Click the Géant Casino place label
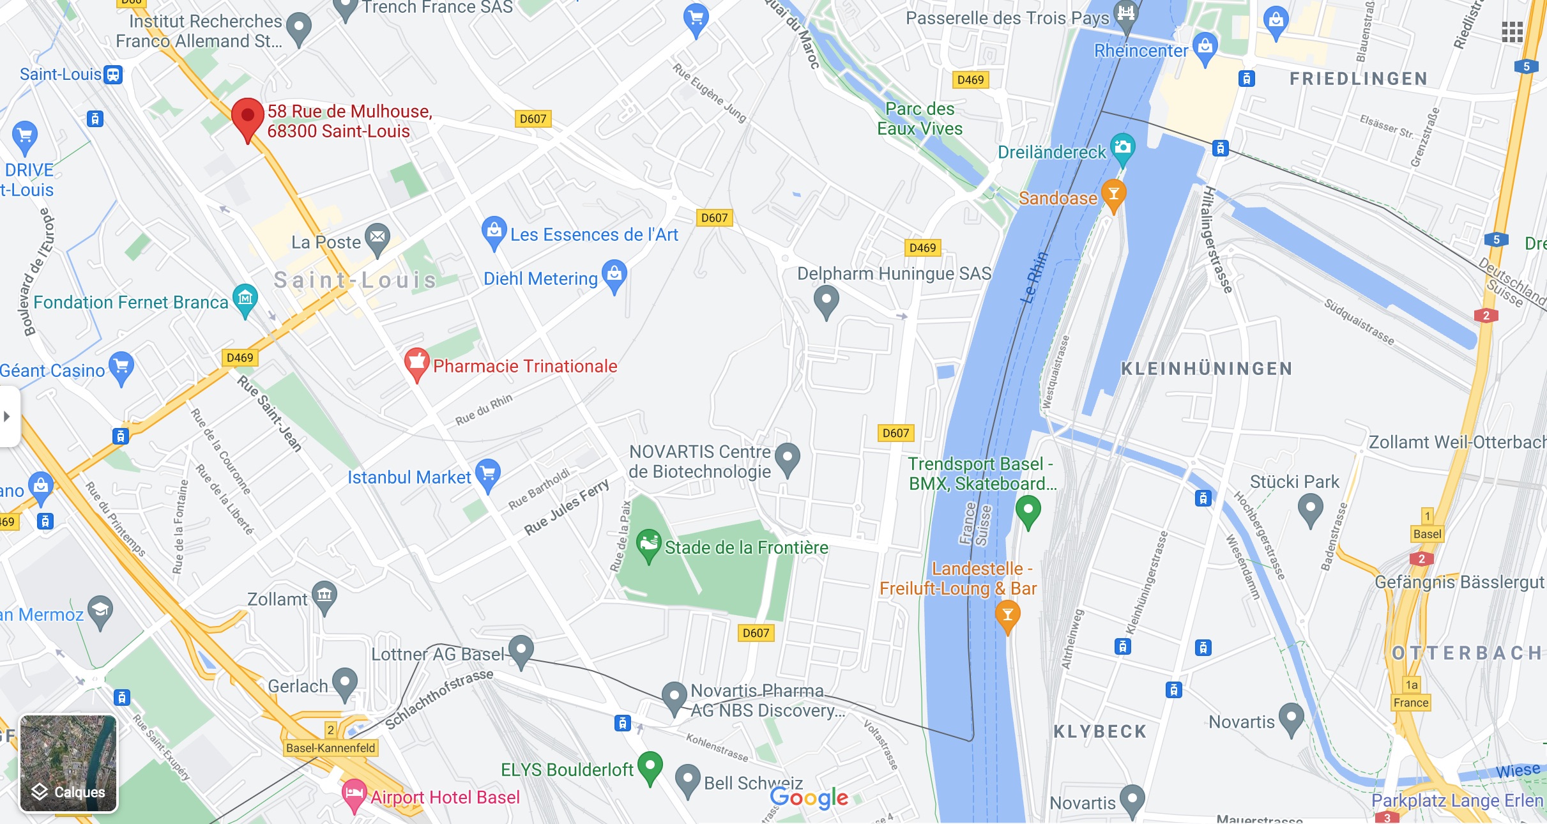The height and width of the screenshot is (824, 1547). [x=52, y=370]
